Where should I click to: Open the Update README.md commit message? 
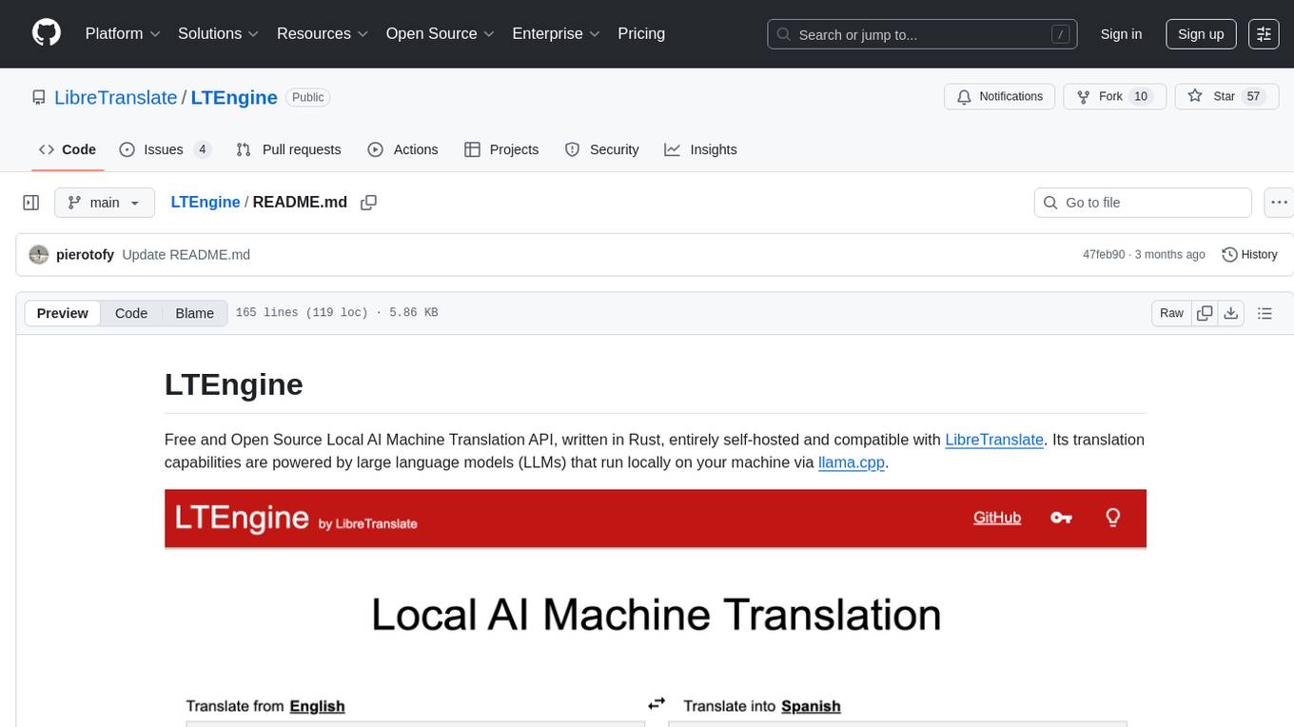pos(186,255)
